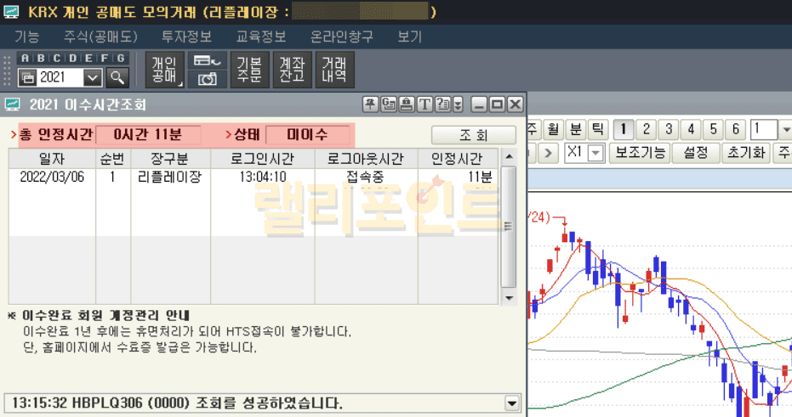Click the camera screen capture icon
The width and height of the screenshot is (792, 417).
pos(207,78)
